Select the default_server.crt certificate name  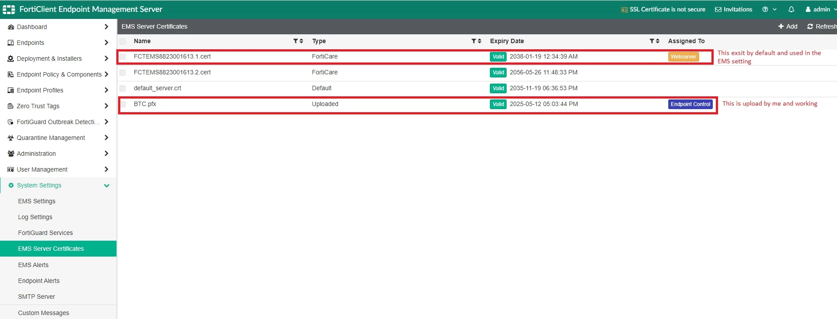157,88
